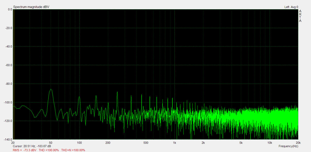Place cursor on the 50 Hz mains peak
Image resolution: width=311 pixels, height=152 pixels.
click(x=51, y=89)
